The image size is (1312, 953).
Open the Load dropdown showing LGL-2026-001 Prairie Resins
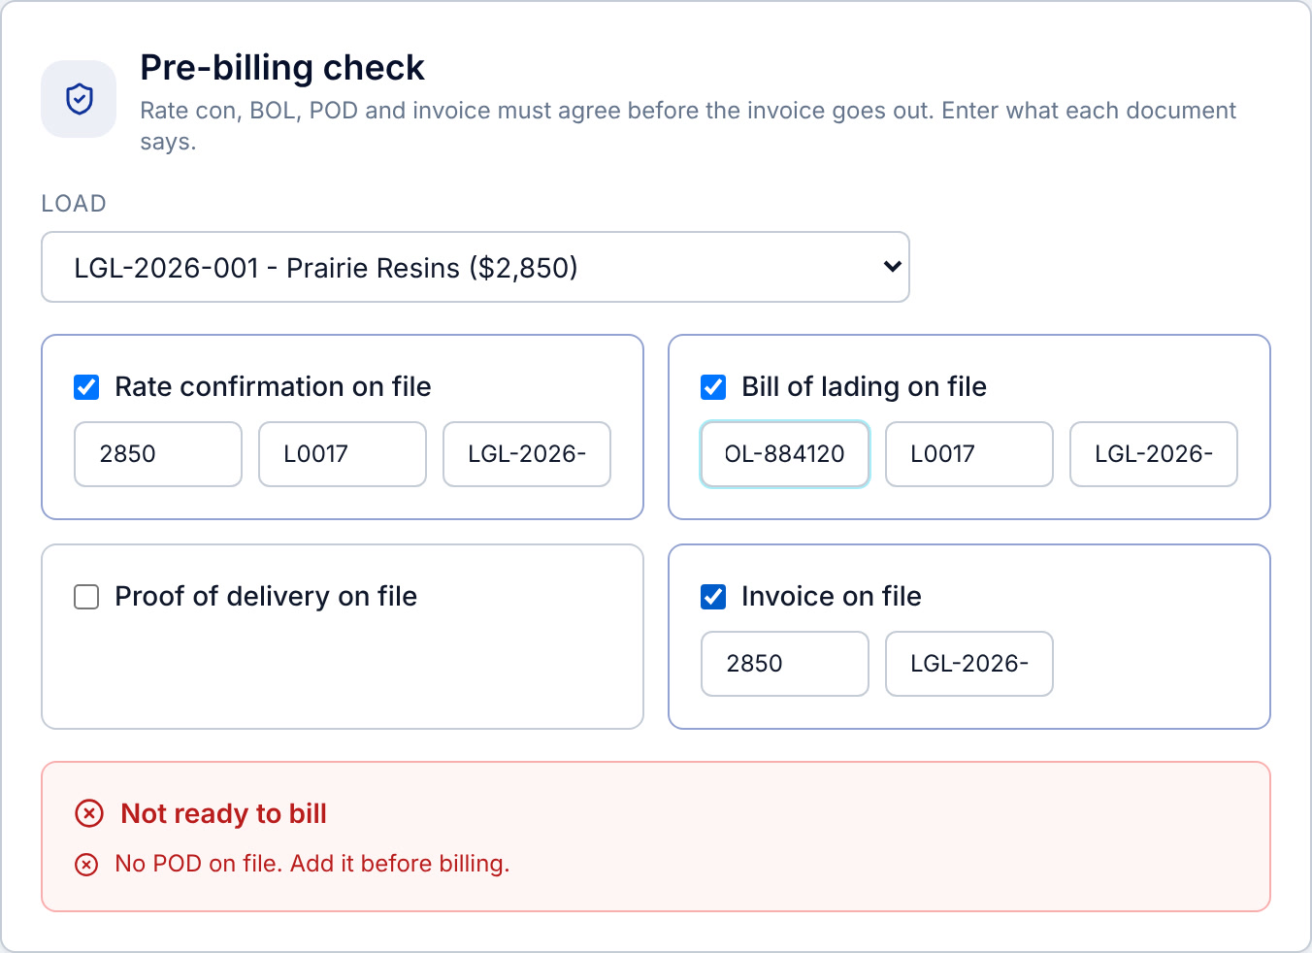coord(476,267)
